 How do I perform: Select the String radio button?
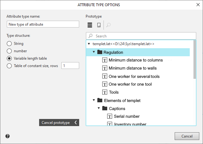[9, 44]
